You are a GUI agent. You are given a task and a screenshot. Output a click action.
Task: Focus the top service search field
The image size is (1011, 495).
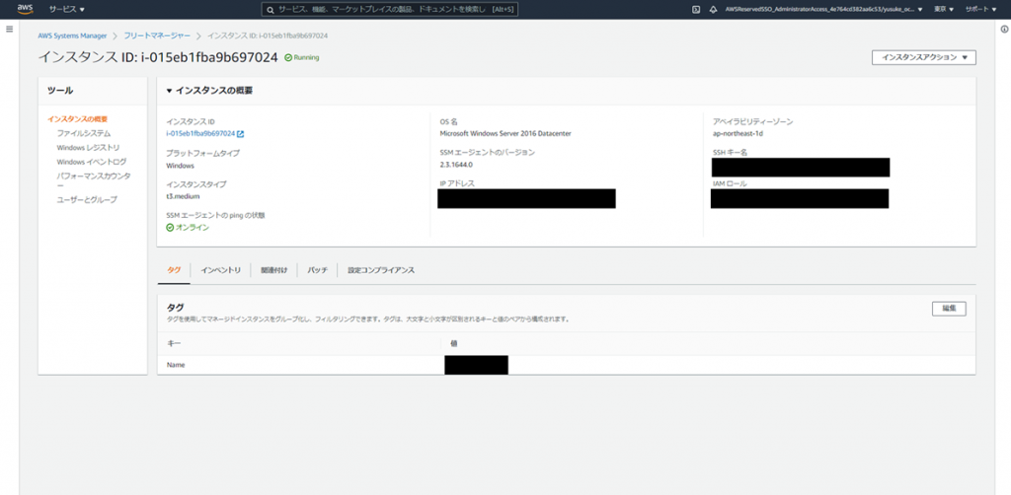[389, 10]
